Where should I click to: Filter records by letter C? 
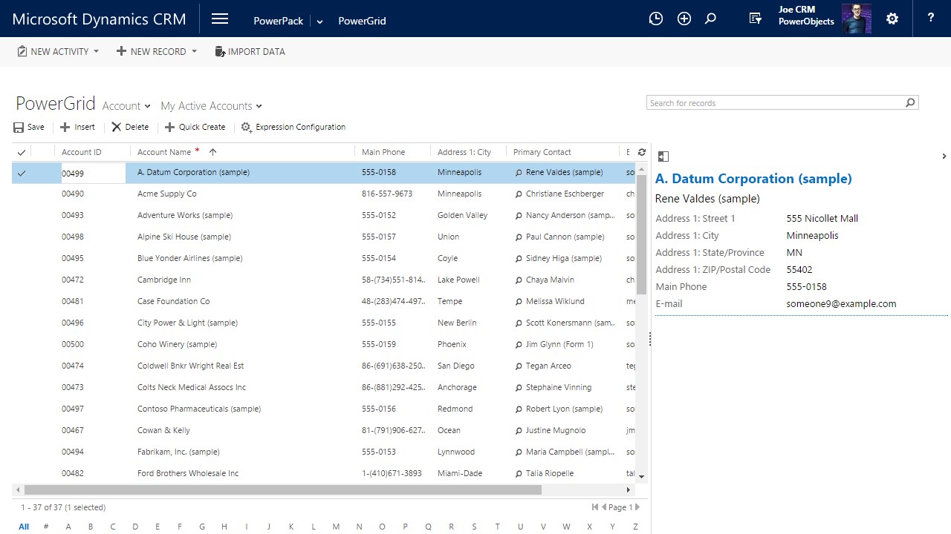(113, 527)
